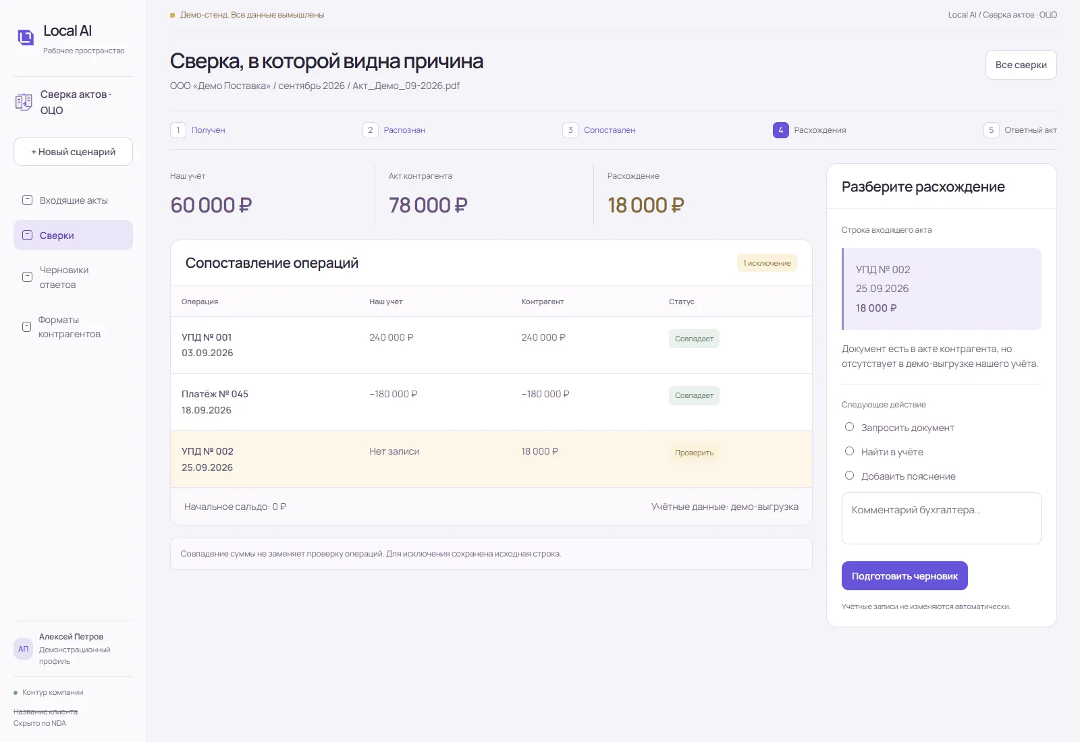Go to step 4 Расхождения

point(809,130)
